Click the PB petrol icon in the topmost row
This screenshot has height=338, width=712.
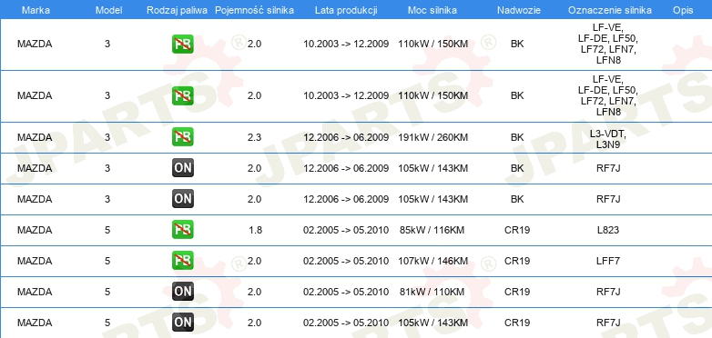(182, 44)
